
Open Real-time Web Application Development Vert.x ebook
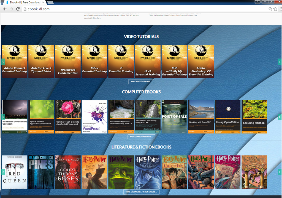121,117
